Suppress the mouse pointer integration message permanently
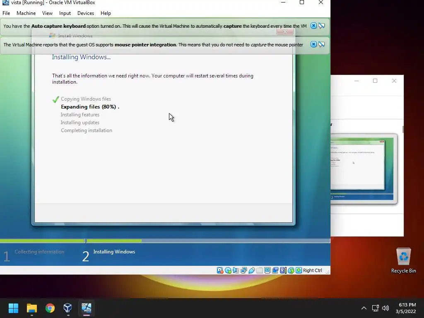The width and height of the screenshot is (424, 318). [321, 44]
